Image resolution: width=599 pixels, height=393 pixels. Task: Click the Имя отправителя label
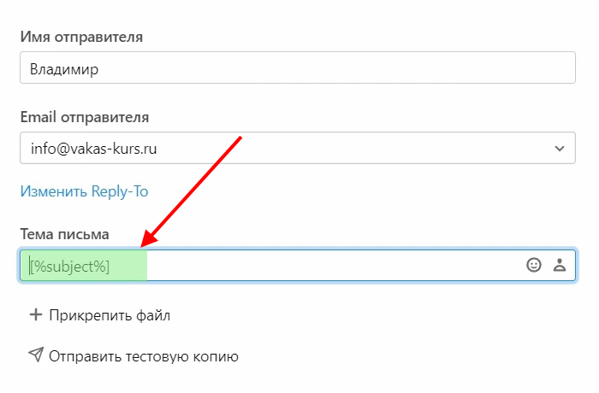[x=81, y=37]
